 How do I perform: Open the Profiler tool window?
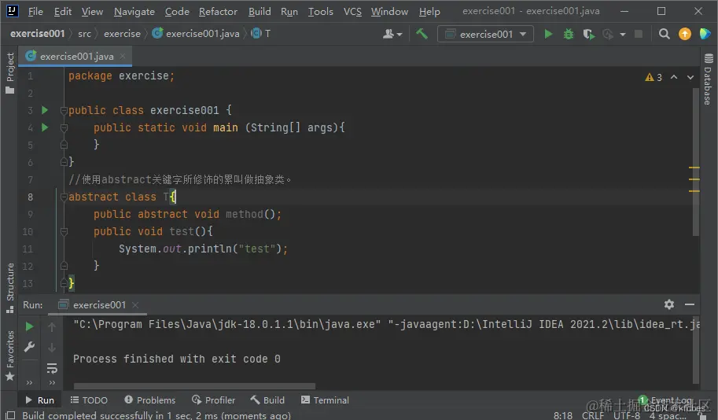click(213, 400)
